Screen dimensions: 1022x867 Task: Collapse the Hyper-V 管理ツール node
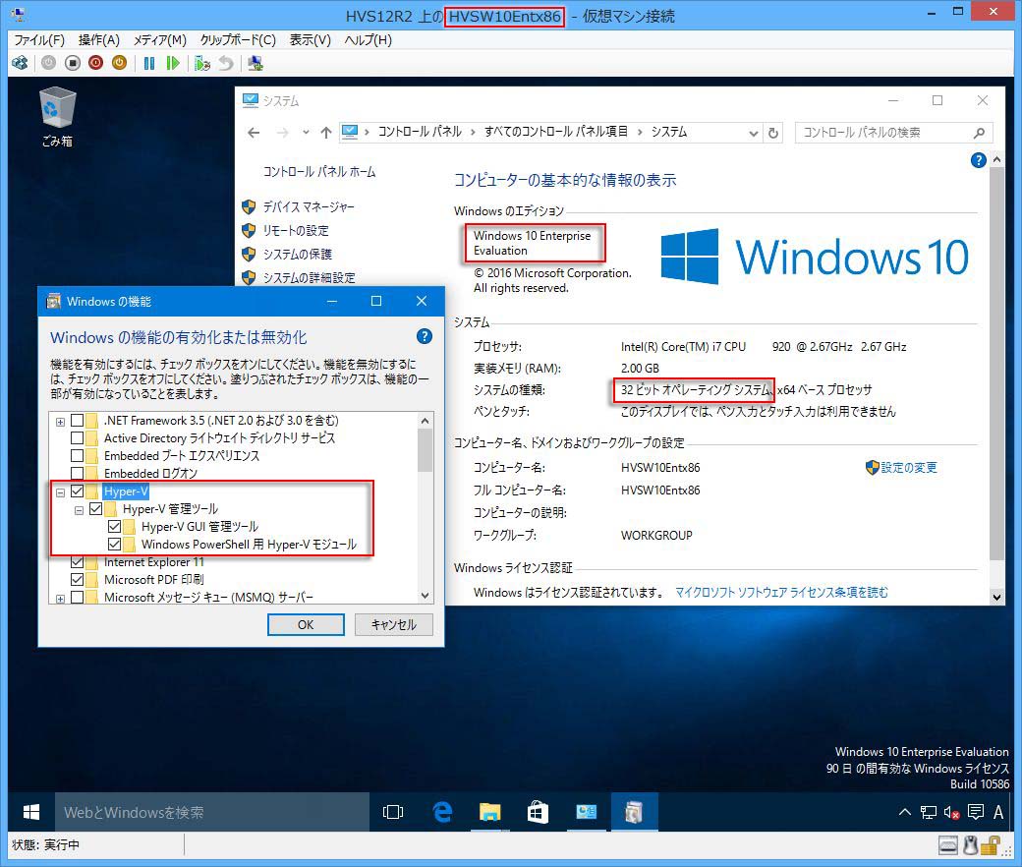79,510
